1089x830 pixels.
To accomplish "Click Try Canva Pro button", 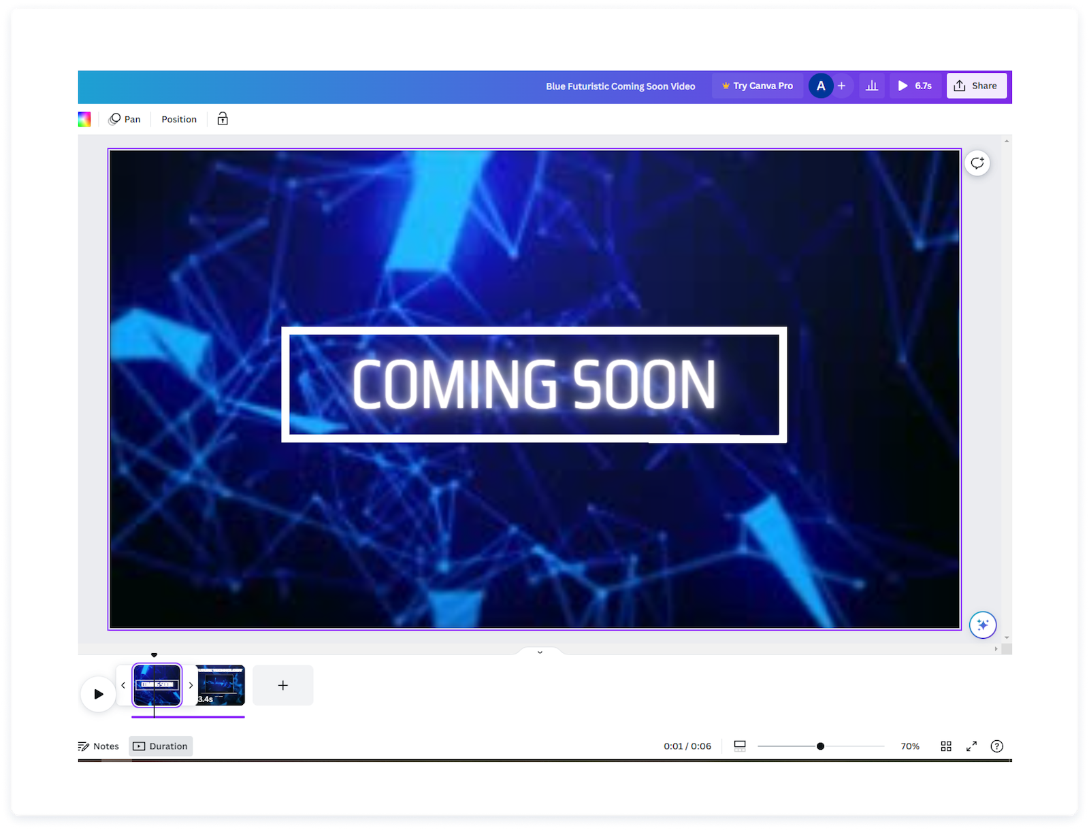I will (758, 86).
